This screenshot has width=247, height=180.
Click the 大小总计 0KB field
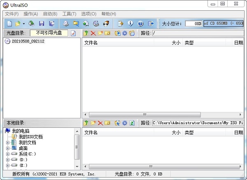[193, 23]
